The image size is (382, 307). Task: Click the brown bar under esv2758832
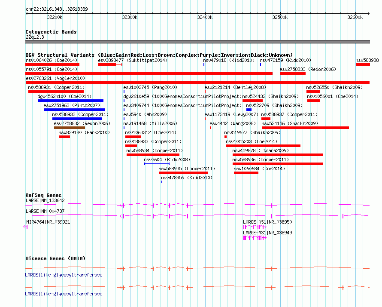[70, 128]
